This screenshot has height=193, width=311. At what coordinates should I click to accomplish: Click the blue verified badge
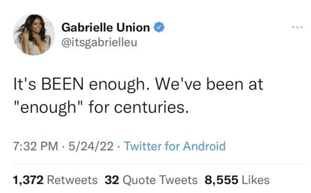click(159, 27)
